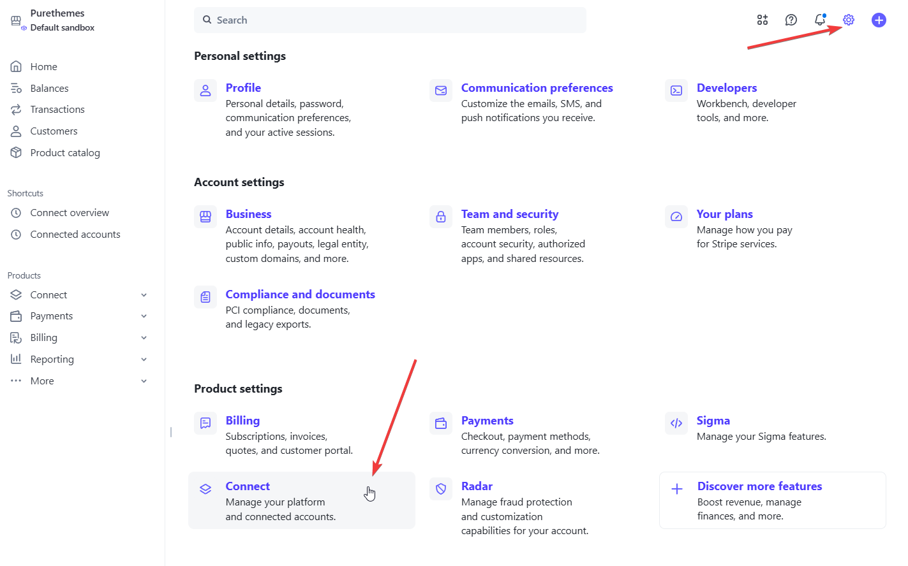
Task: Expand the Connect menu in sidebar
Action: (144, 295)
